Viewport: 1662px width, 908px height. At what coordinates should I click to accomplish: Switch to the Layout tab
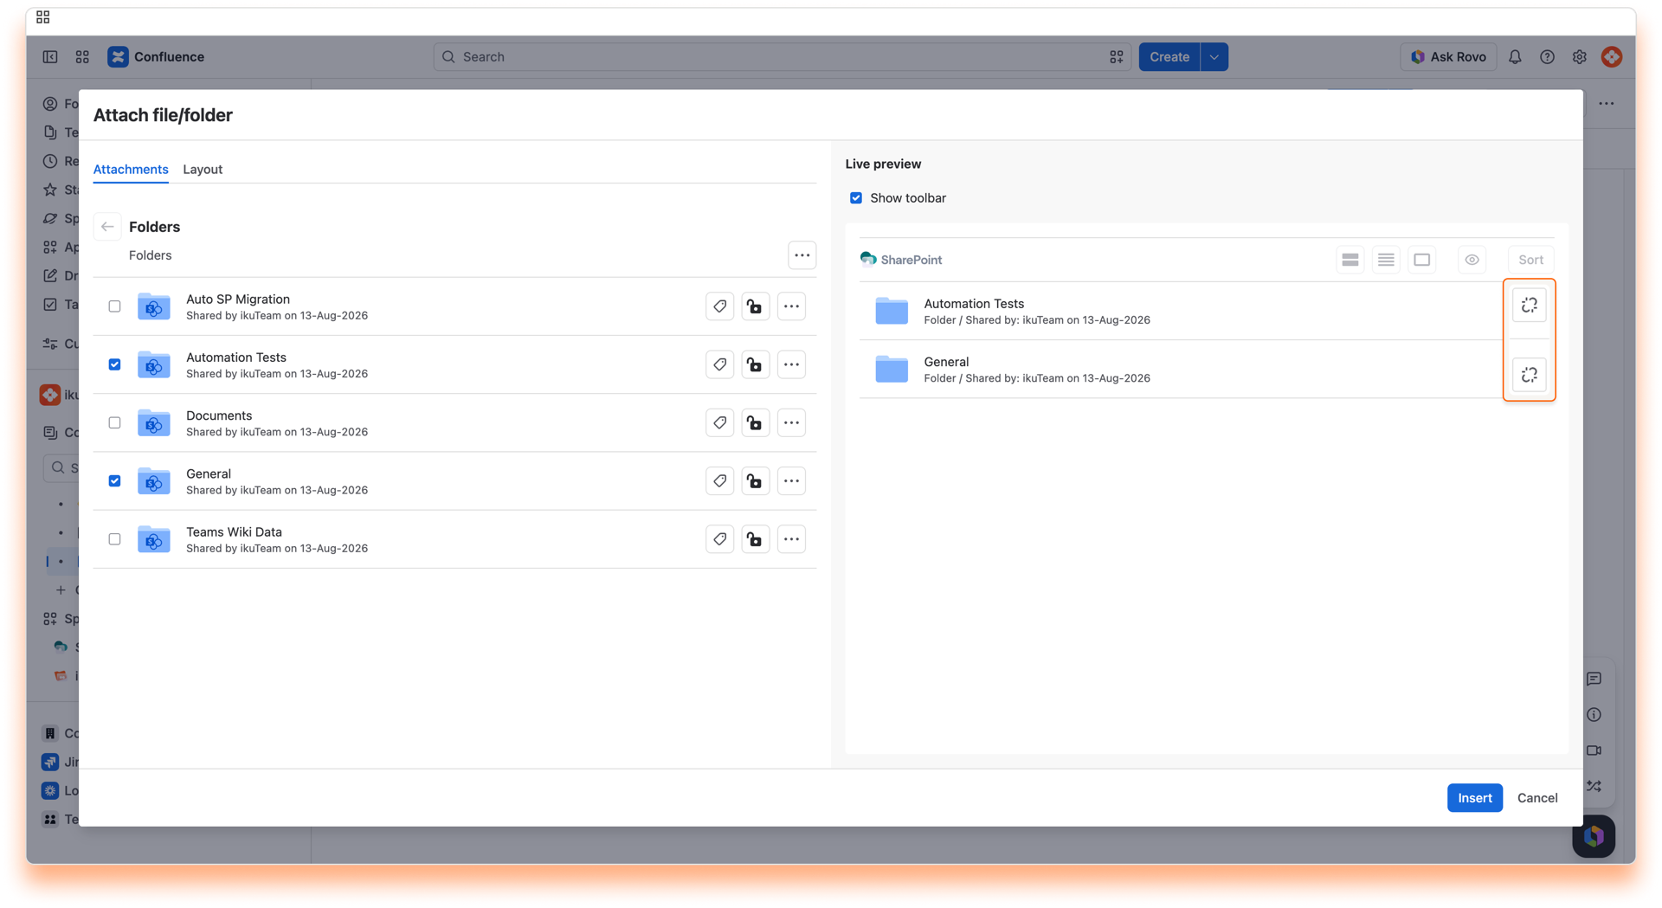(203, 169)
